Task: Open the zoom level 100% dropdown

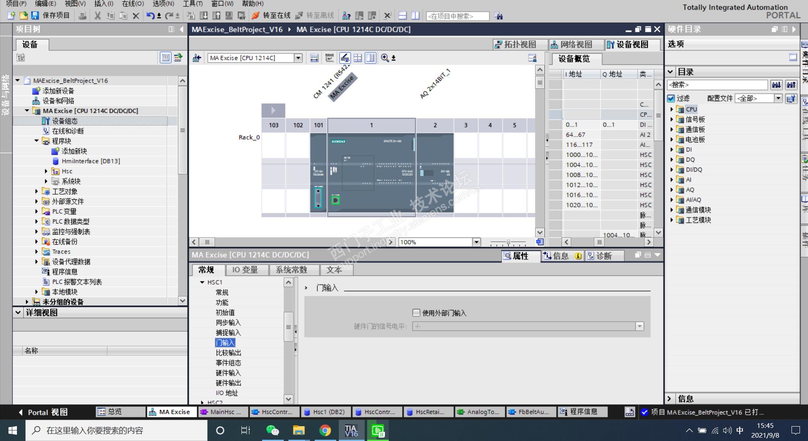Action: 476,242
